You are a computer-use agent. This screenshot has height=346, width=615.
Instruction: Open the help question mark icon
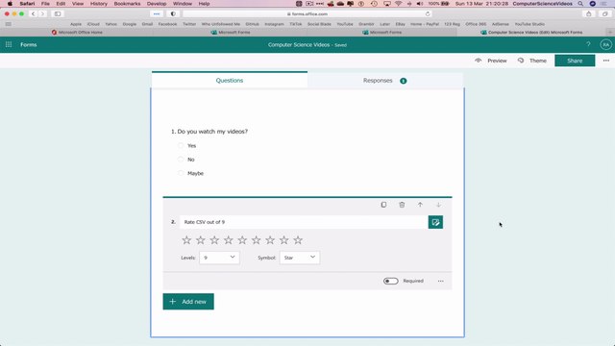tap(588, 44)
